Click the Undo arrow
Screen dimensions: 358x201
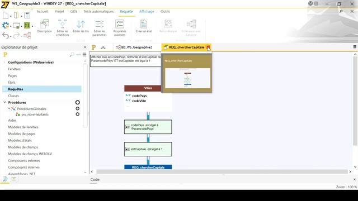pyautogui.click(x=6, y=35)
